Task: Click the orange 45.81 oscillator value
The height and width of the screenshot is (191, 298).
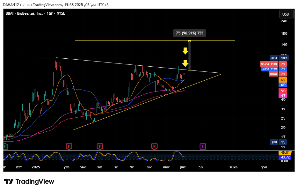Action: pos(285,153)
